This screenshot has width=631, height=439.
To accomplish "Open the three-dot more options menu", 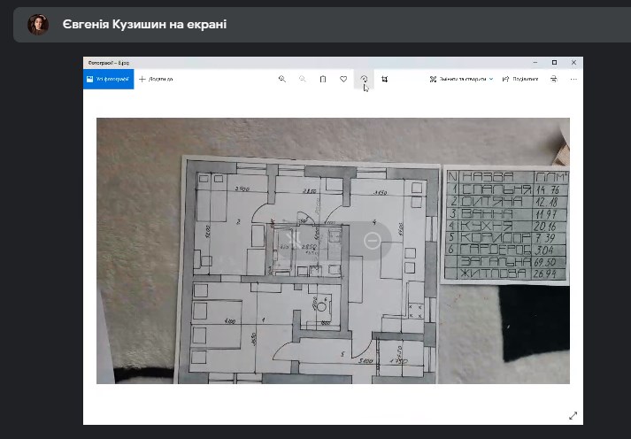I will 573,80.
